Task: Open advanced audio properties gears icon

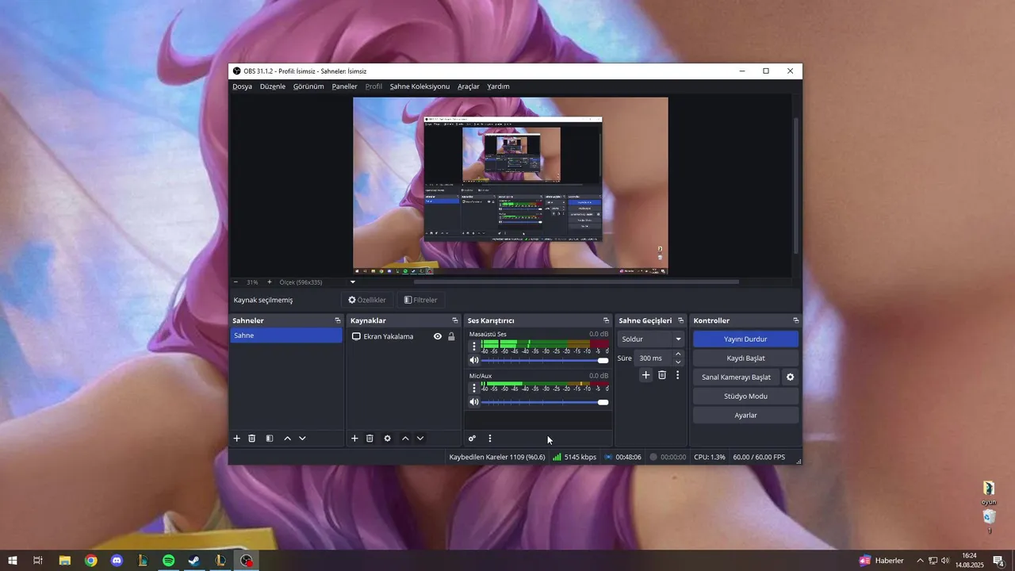Action: [472, 439]
